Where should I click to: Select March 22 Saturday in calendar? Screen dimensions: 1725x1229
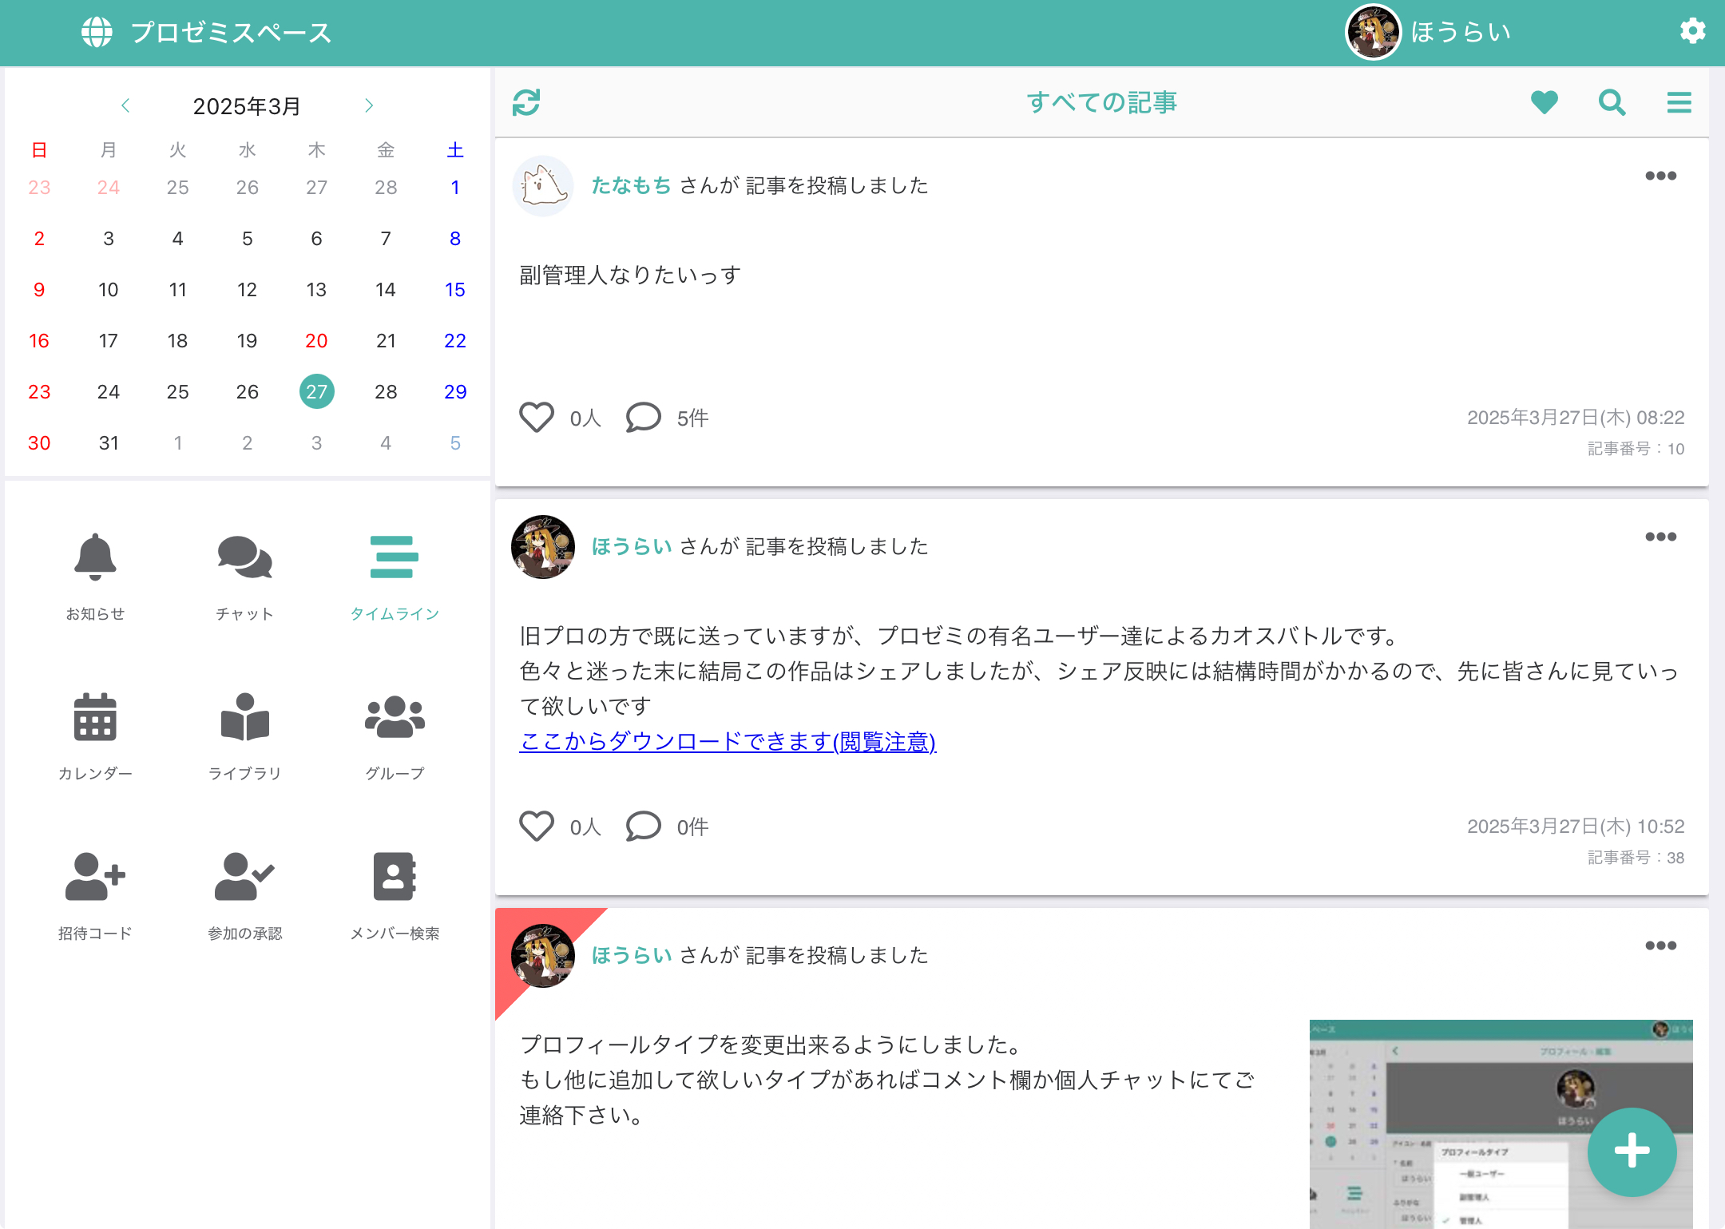(455, 340)
